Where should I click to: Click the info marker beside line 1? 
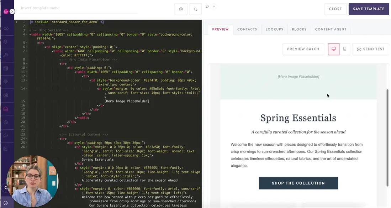pyautogui.click(x=17, y=22)
